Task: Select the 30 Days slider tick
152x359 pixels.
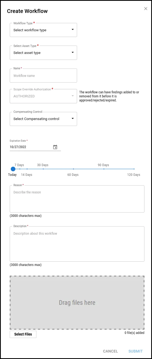Action: click(43, 169)
